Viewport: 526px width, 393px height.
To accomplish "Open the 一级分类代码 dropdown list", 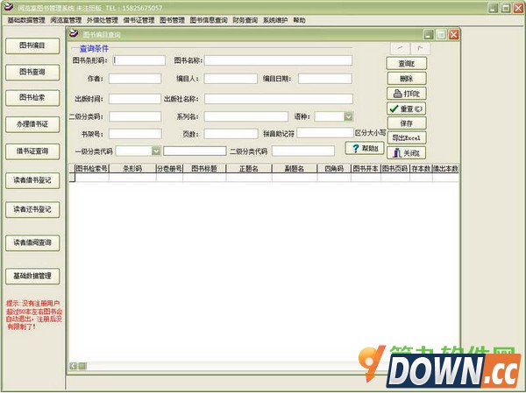I will click(156, 151).
